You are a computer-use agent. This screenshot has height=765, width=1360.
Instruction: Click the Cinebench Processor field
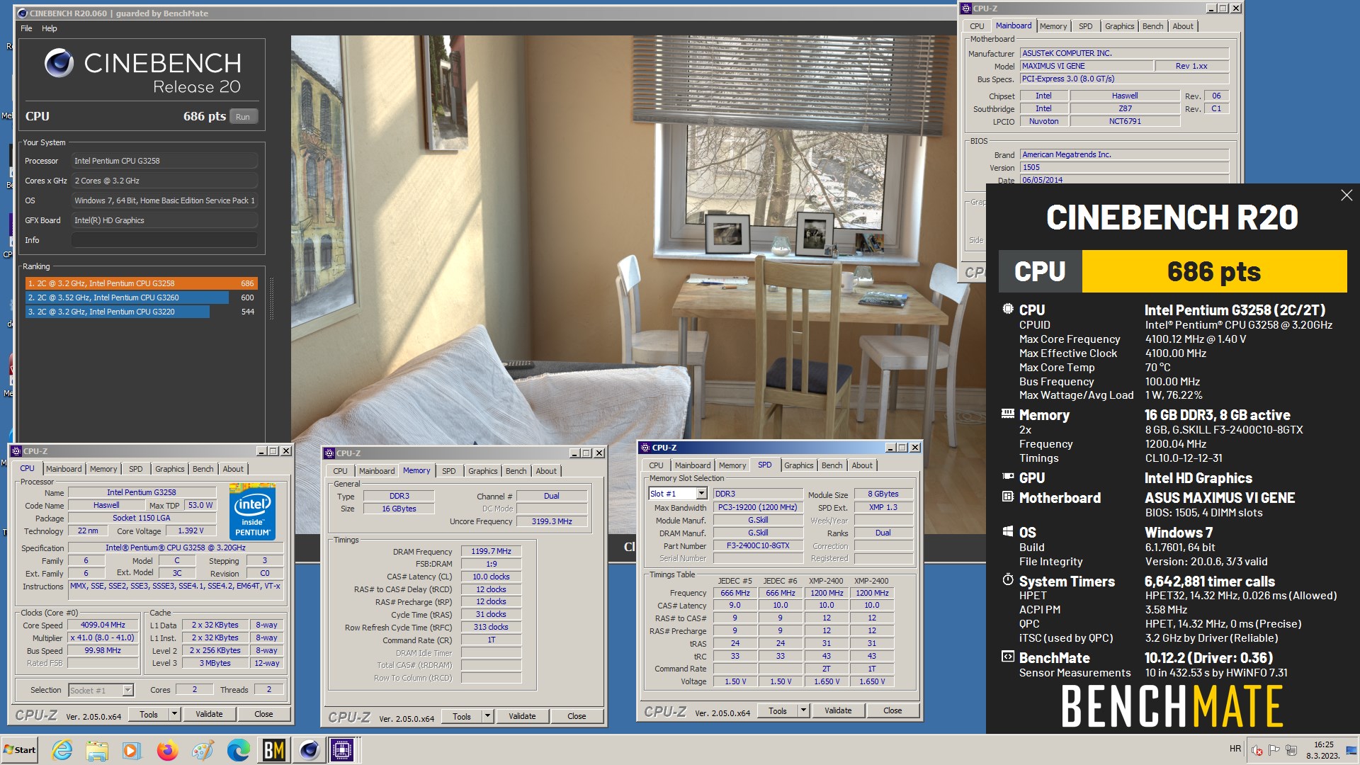tap(164, 161)
